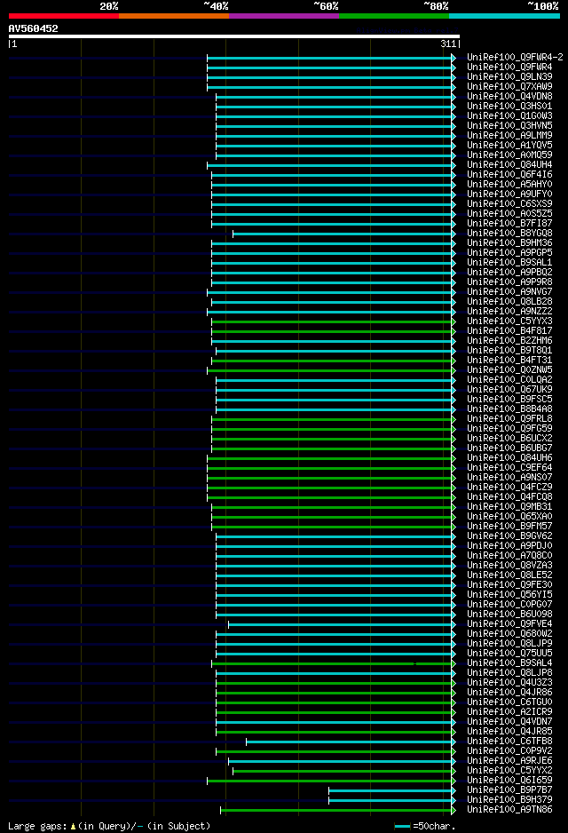Click the white AV560452 query sequence bar
The width and height of the screenshot is (568, 833).
click(x=234, y=36)
